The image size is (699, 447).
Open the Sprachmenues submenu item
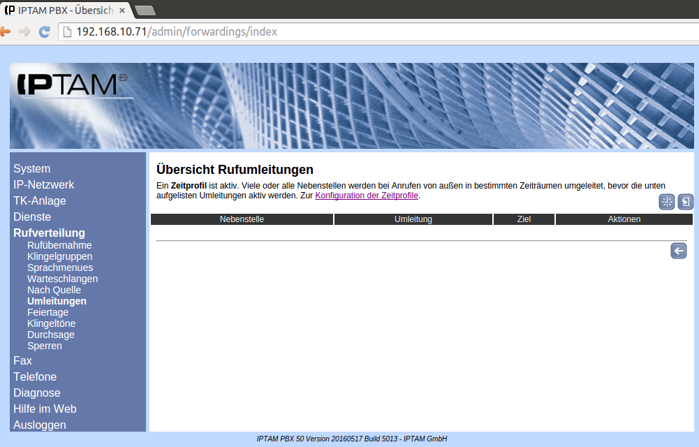click(60, 268)
